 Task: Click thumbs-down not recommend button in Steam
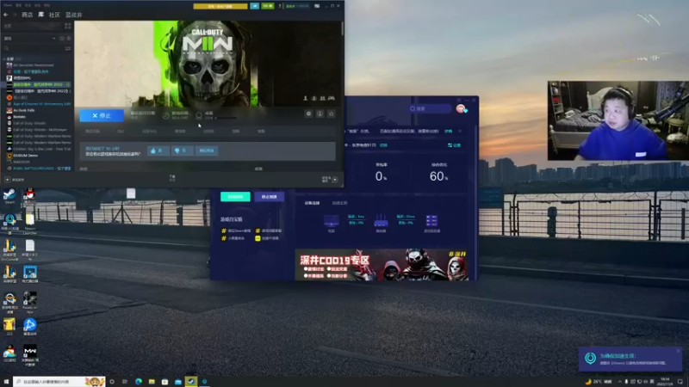(182, 150)
